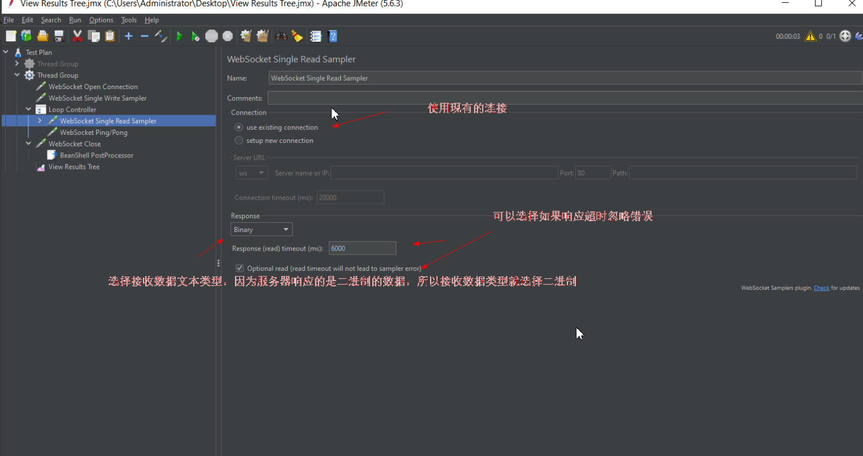Select WebSocket Single Write Sampler in tree
This screenshot has width=863, height=456.
coord(97,98)
